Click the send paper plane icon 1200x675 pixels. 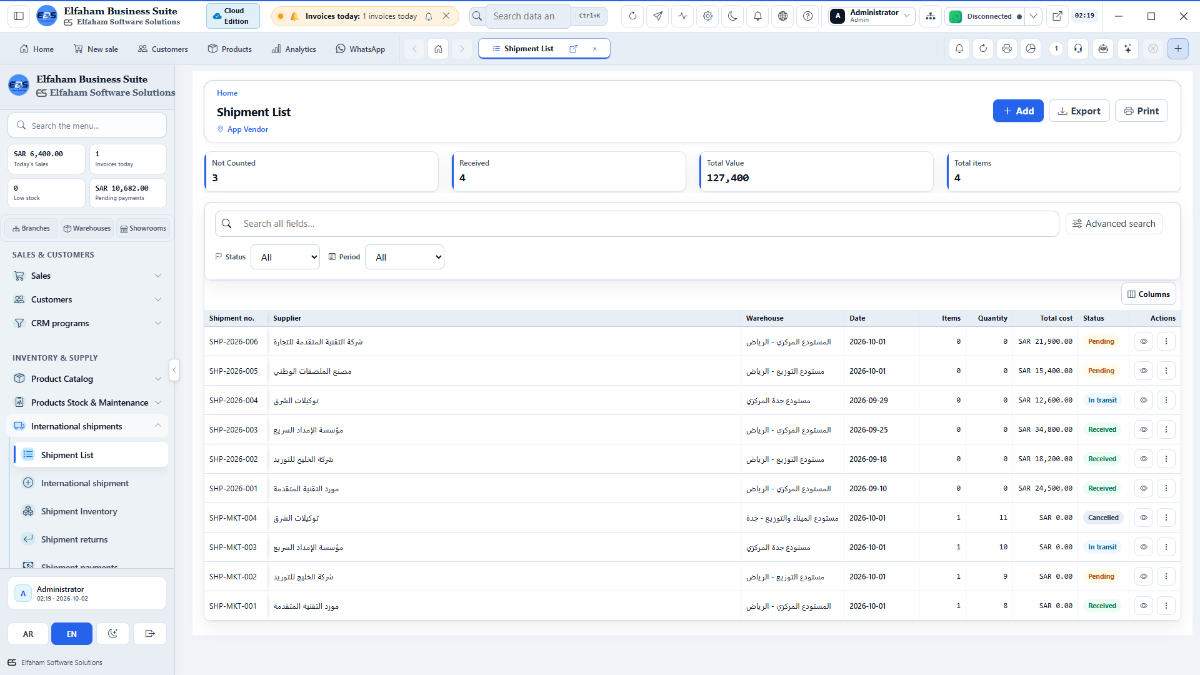(657, 16)
